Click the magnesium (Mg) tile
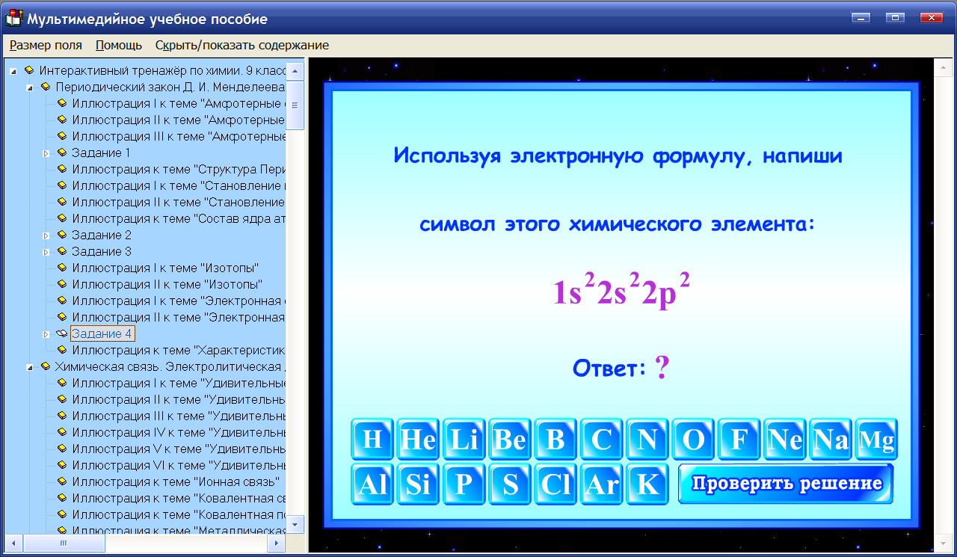 (876, 440)
